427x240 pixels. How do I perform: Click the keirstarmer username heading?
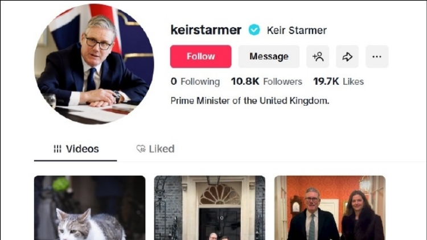coord(206,30)
